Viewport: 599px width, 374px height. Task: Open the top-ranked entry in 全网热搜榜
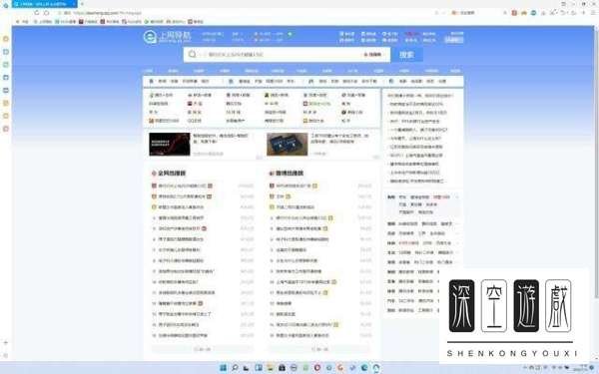tap(182, 186)
